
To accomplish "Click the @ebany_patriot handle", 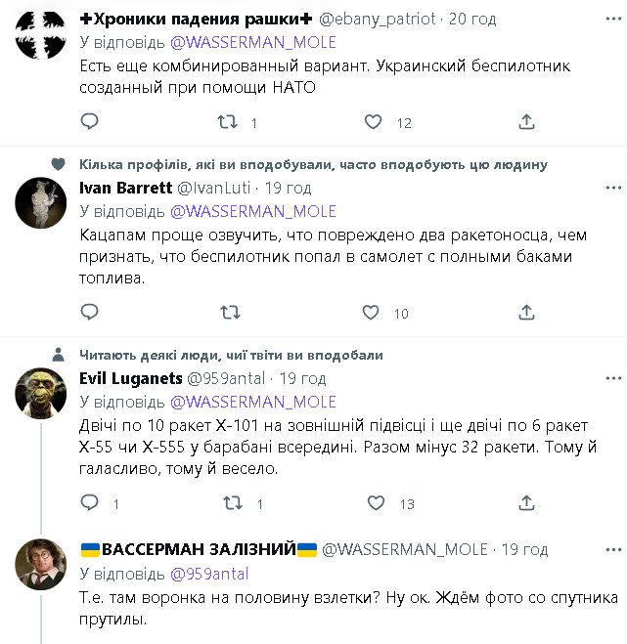I will [x=379, y=19].
